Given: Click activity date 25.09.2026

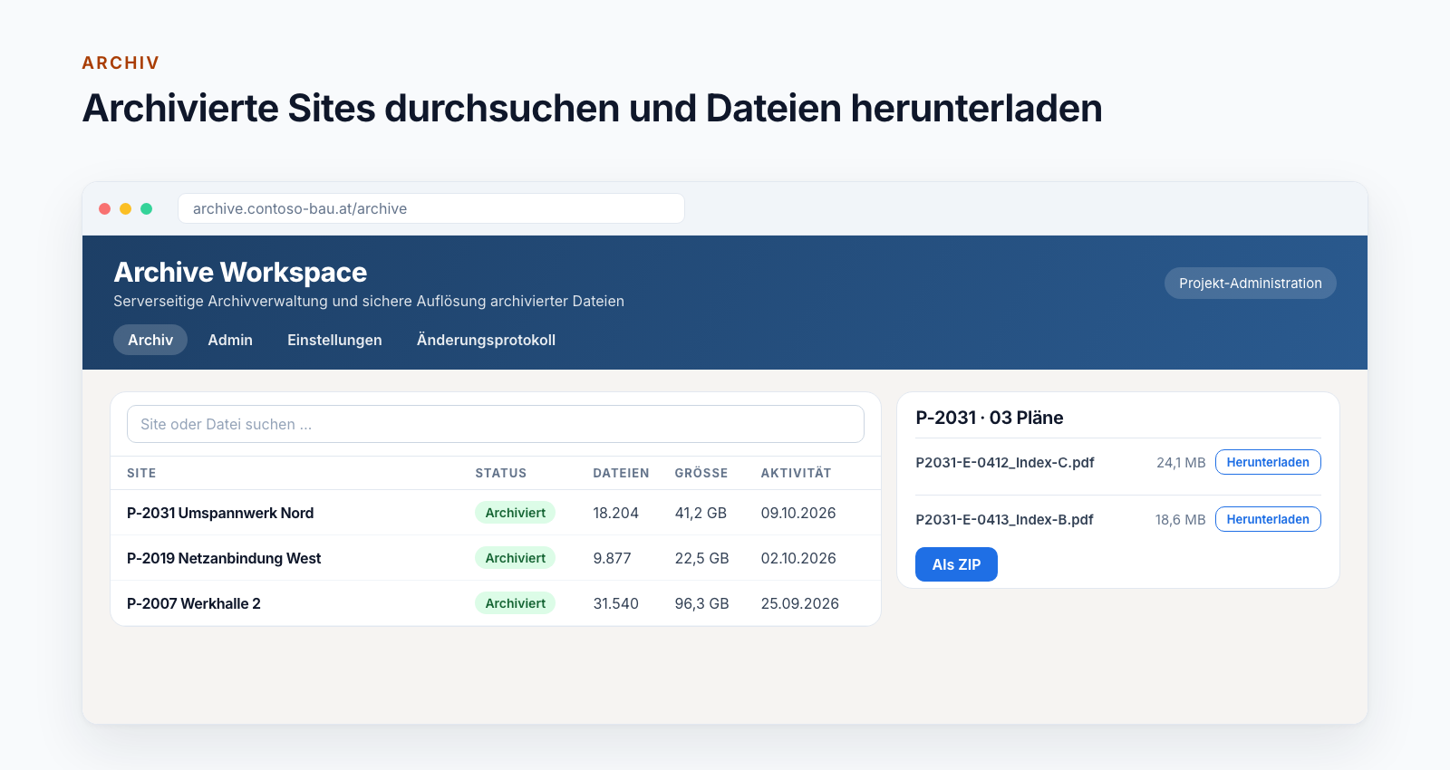Looking at the screenshot, I should point(800,603).
